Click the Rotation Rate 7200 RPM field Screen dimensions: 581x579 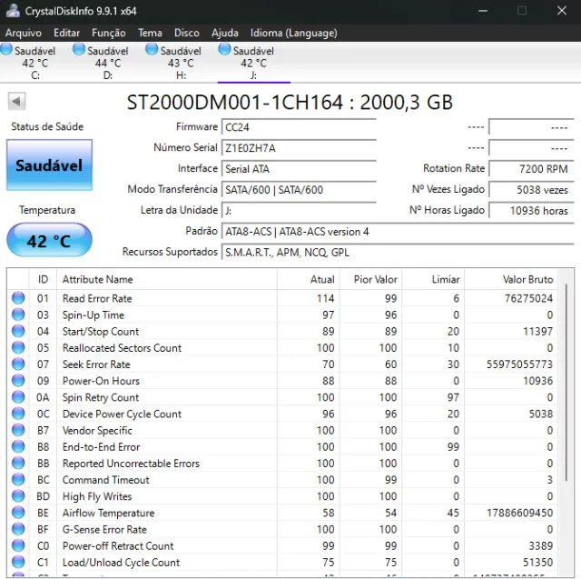pos(531,169)
